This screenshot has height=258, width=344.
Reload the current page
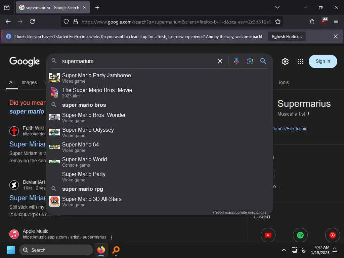point(32,22)
